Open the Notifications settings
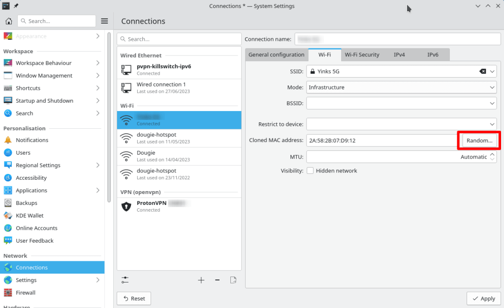This screenshot has height=308, width=504. point(52,140)
